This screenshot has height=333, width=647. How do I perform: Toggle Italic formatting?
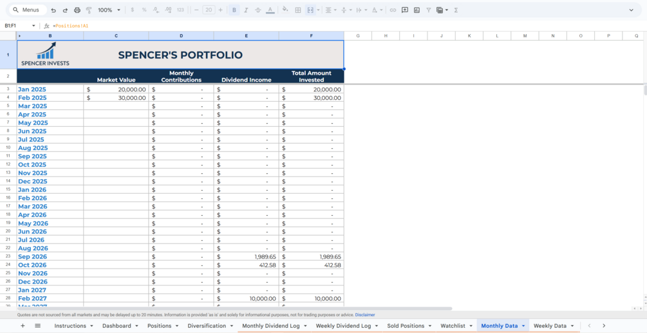[246, 10]
